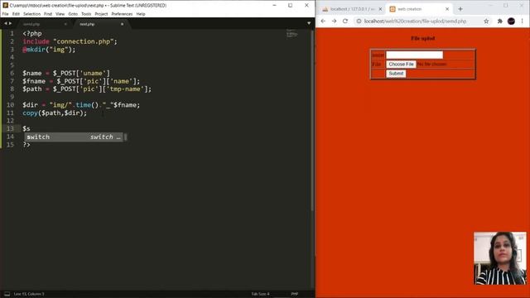The image size is (530, 298).
Task: Open the browser profile avatar
Action: [x=511, y=21]
